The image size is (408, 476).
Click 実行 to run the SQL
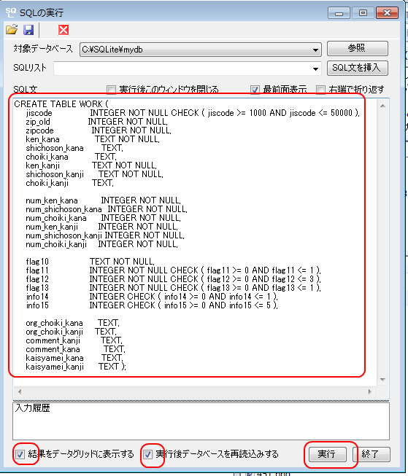point(327,454)
